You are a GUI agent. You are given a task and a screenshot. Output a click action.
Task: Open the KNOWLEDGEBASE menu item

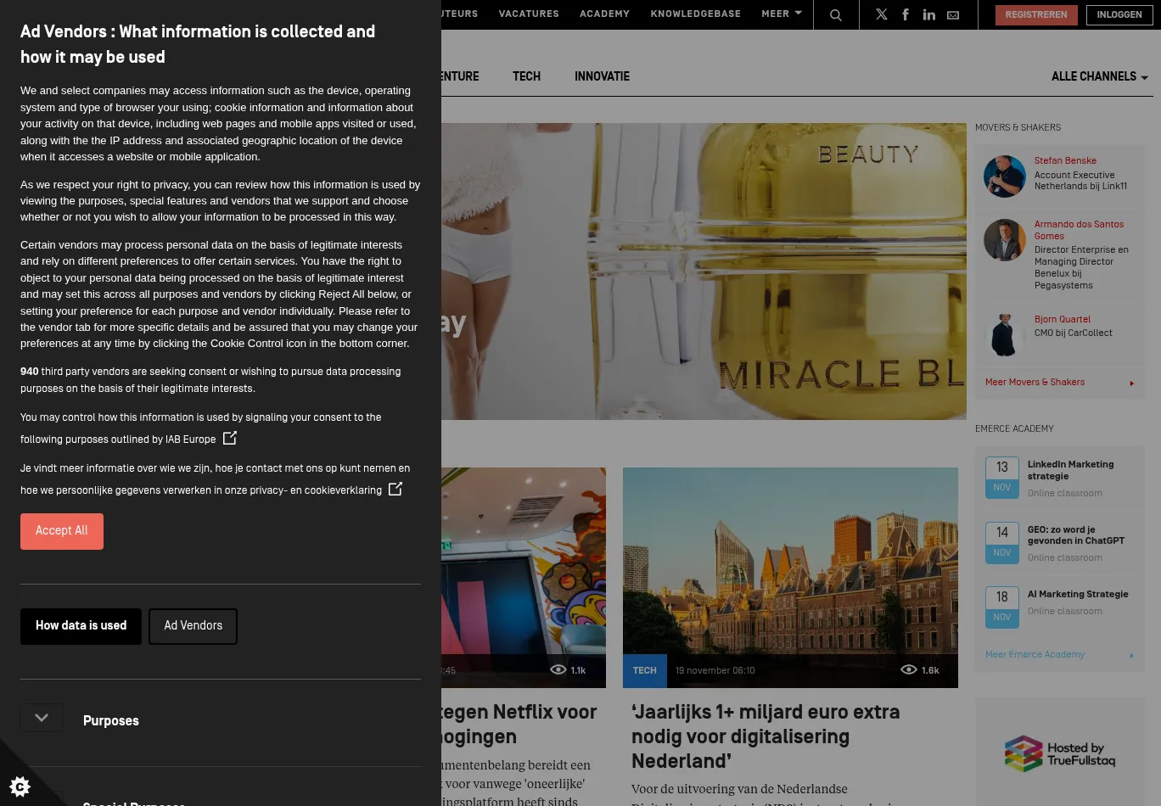click(695, 14)
